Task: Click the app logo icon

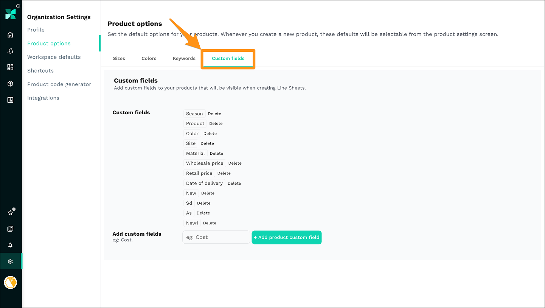Action: [11, 14]
